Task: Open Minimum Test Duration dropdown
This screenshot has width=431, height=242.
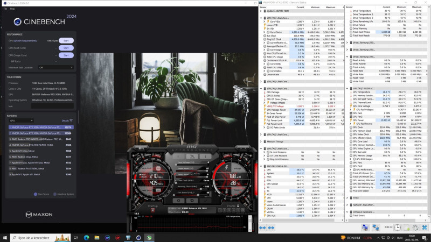Action: point(56,67)
